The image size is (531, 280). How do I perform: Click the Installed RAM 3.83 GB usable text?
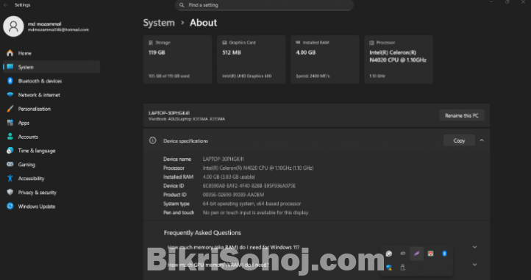pyautogui.click(x=229, y=176)
